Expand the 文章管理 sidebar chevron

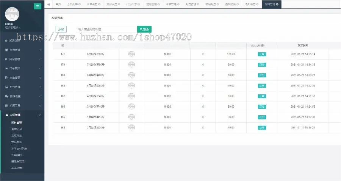click(x=40, y=77)
